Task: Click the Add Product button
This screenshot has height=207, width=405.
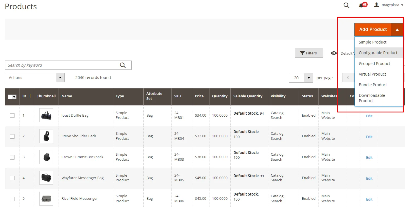Action: point(373,30)
